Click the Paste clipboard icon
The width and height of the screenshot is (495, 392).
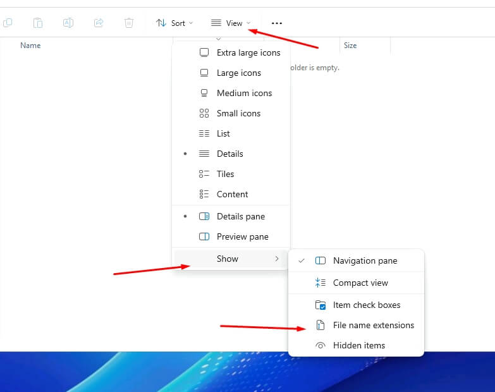[38, 23]
